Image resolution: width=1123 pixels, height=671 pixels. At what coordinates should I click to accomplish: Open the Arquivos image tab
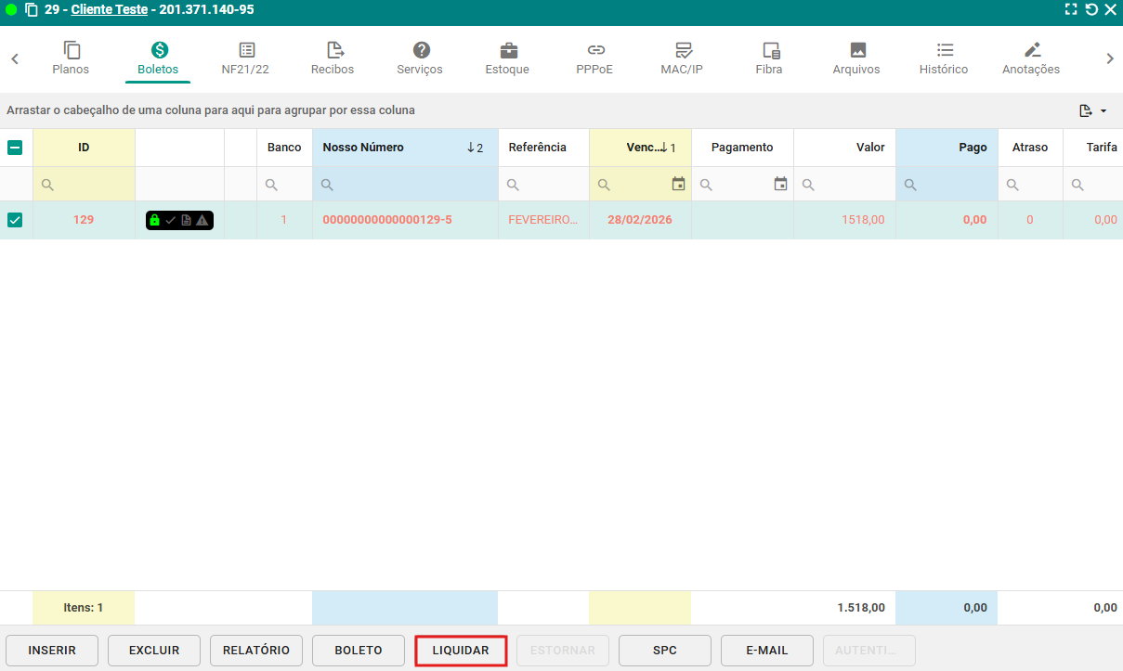coord(856,51)
